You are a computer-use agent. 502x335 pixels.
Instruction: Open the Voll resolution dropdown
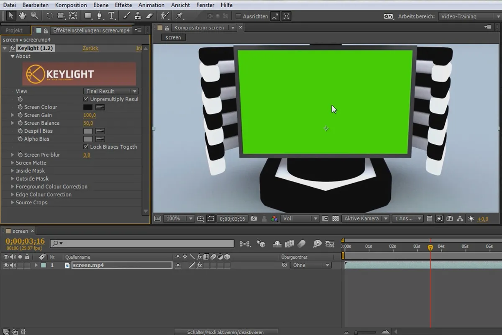click(x=300, y=219)
